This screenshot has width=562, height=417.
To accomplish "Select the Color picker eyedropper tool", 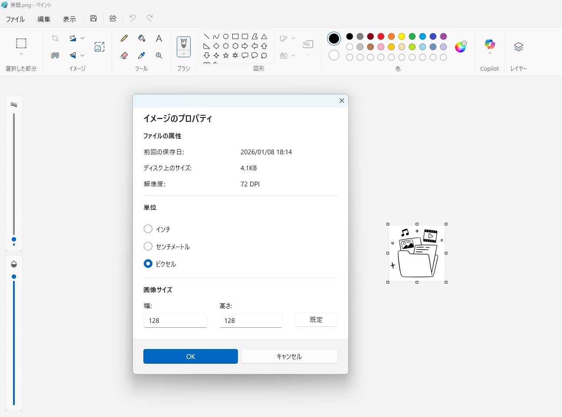I will click(142, 55).
